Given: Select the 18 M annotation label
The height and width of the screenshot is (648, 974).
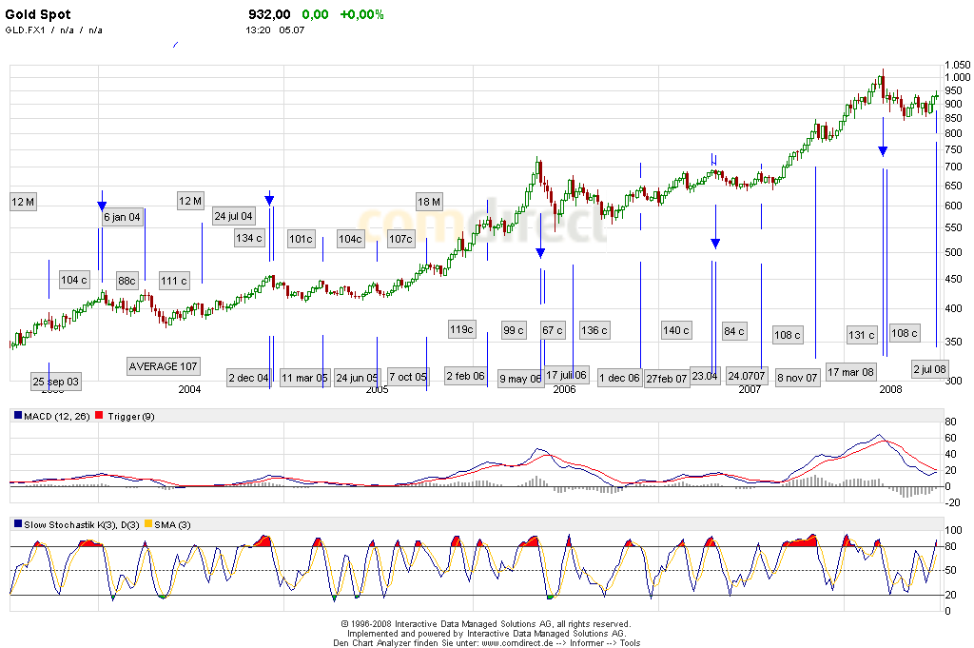Looking at the screenshot, I should [x=428, y=202].
